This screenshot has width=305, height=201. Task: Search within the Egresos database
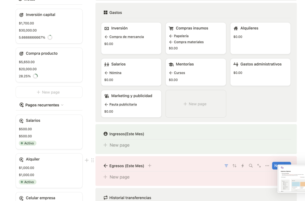(x=251, y=166)
